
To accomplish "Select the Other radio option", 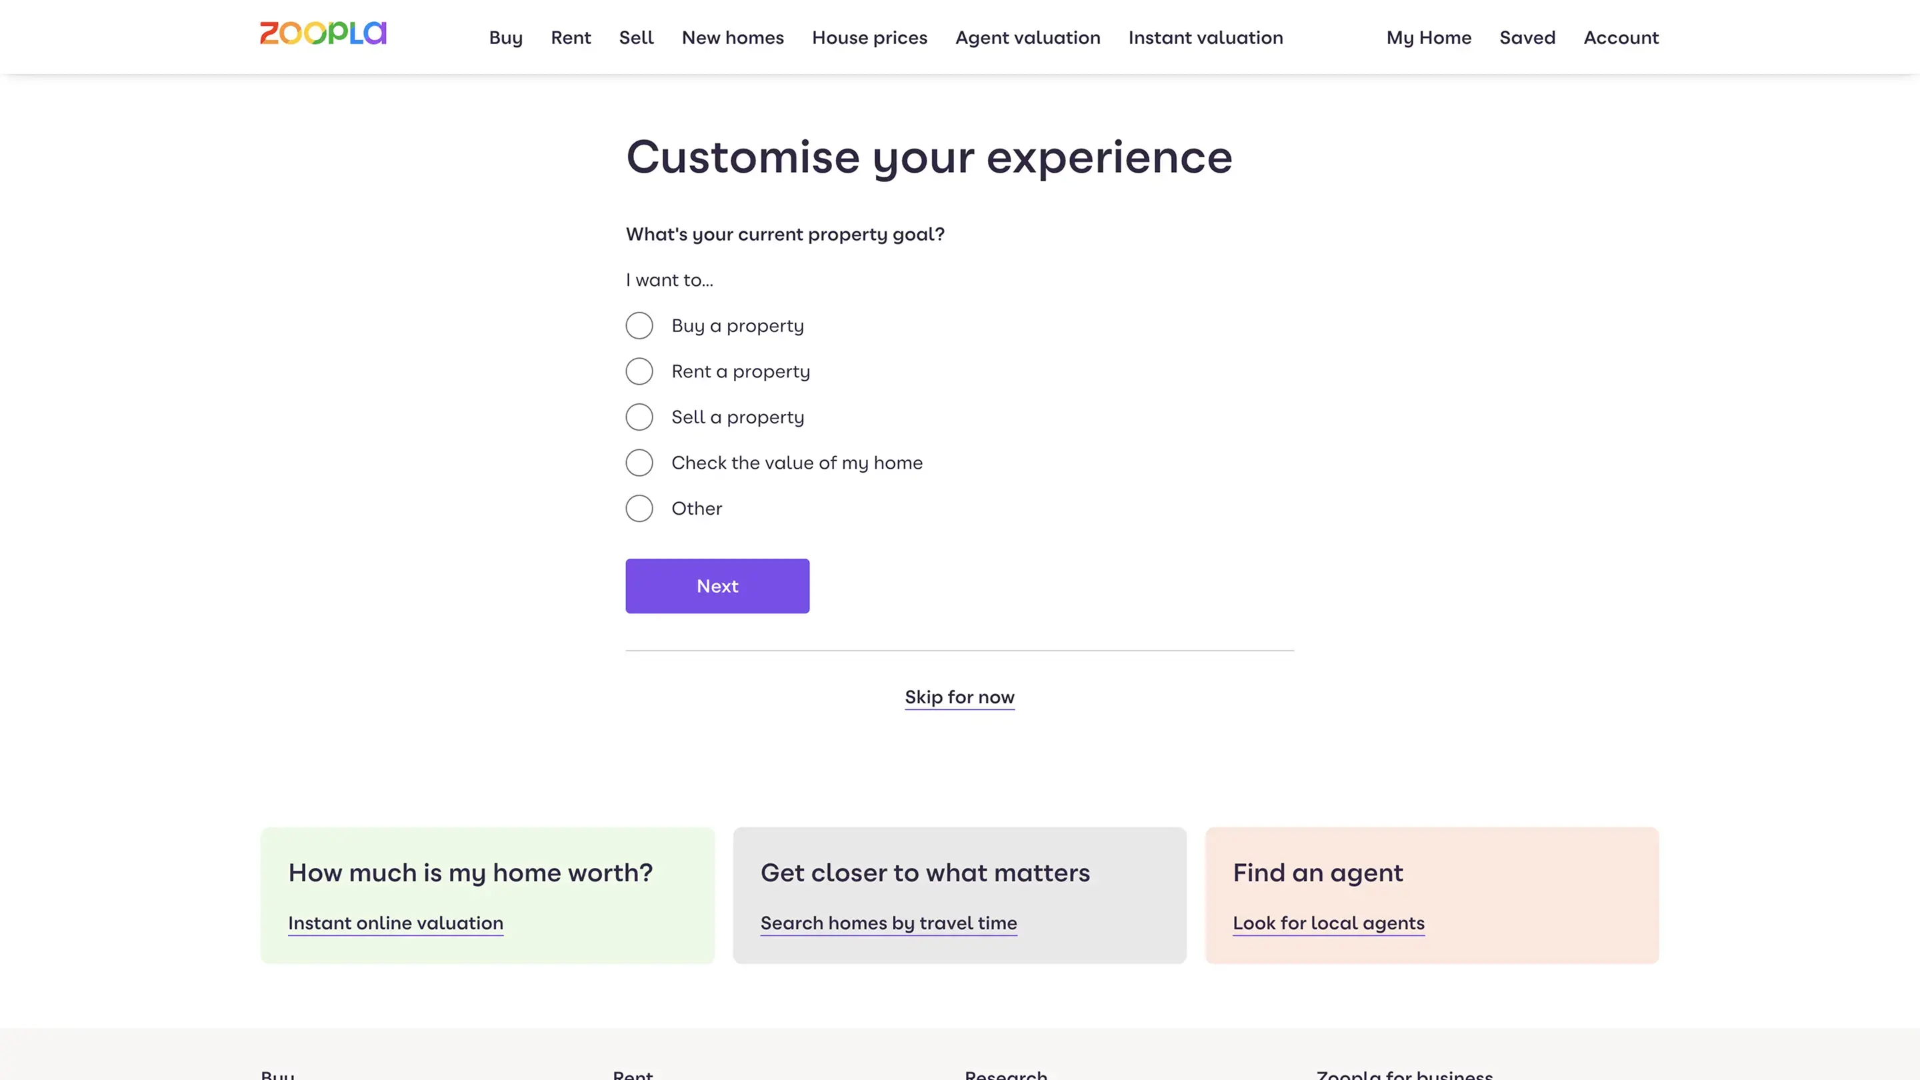I will (639, 508).
